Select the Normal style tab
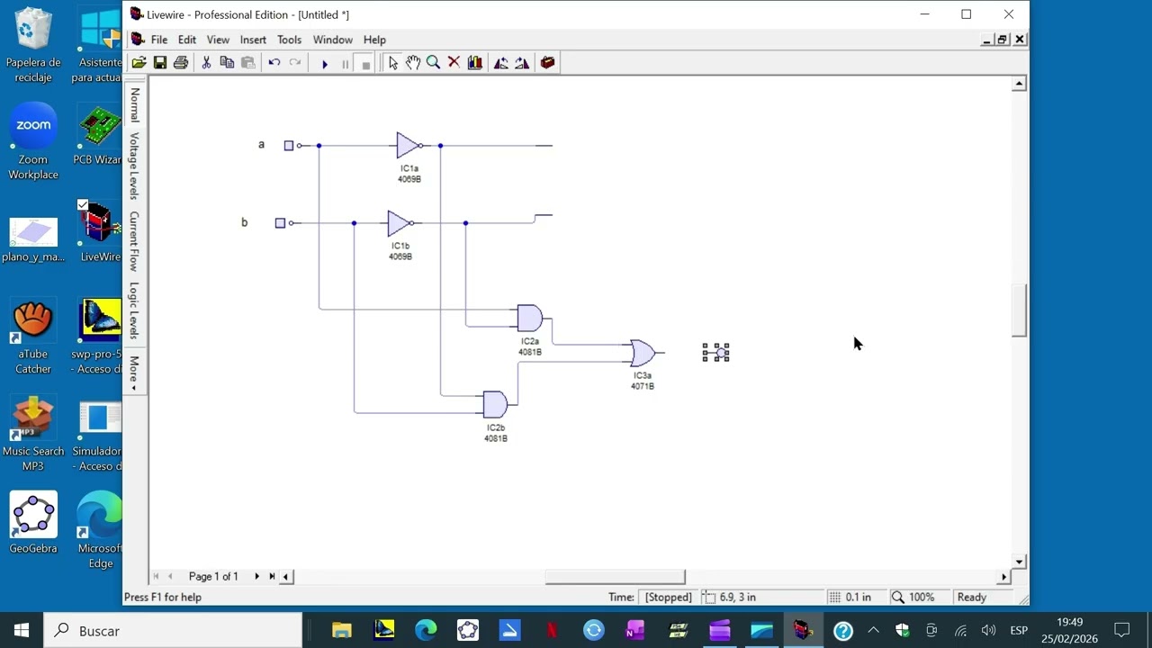 click(x=134, y=104)
